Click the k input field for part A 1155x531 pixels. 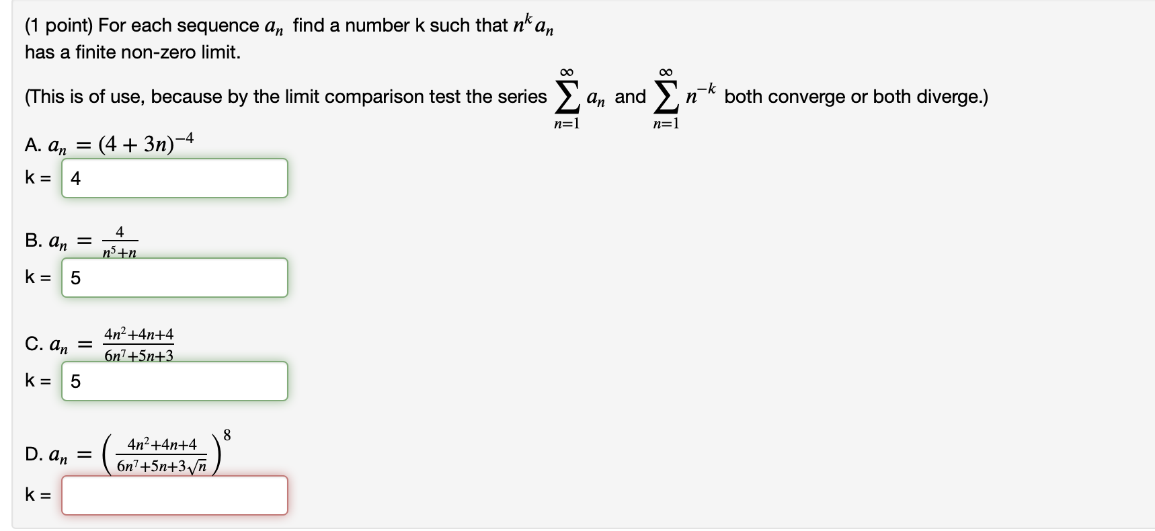[x=174, y=177]
